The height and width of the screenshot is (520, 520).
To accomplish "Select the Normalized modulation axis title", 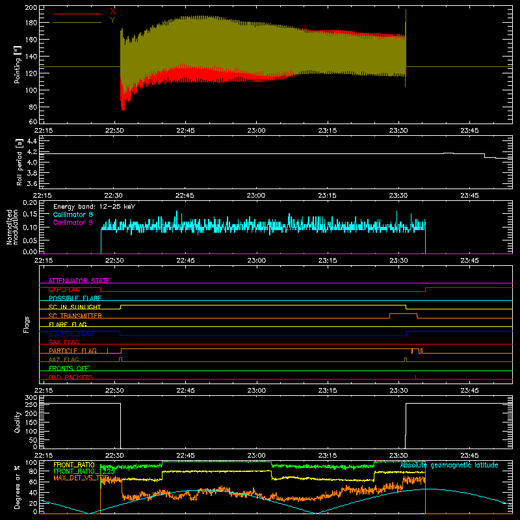I will 12,227.
